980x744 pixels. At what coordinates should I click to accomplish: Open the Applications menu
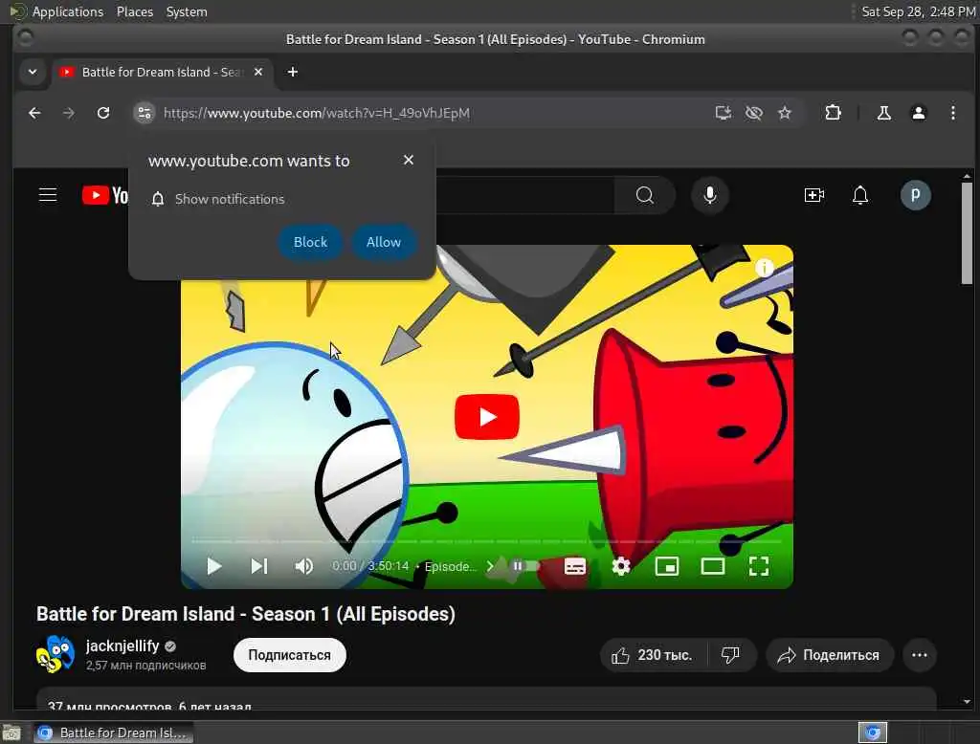coord(68,11)
